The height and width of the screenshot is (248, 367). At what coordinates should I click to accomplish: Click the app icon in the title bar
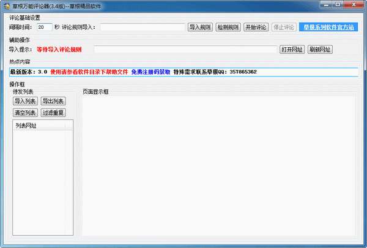click(x=7, y=6)
